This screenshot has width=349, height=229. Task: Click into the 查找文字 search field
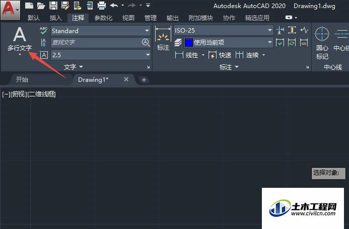(96, 42)
